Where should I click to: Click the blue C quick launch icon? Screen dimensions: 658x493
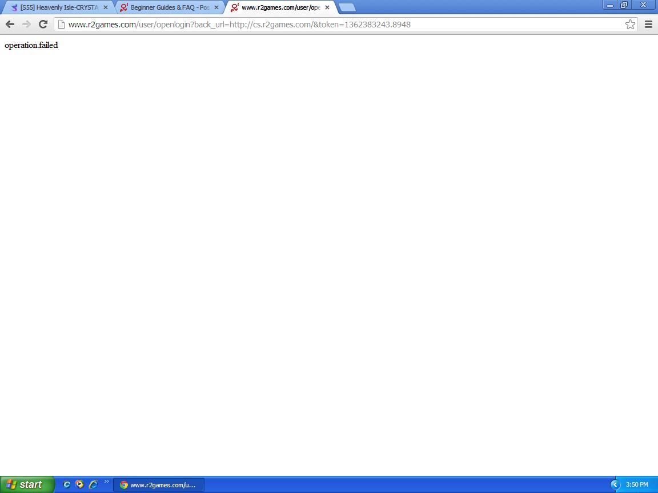pos(67,484)
